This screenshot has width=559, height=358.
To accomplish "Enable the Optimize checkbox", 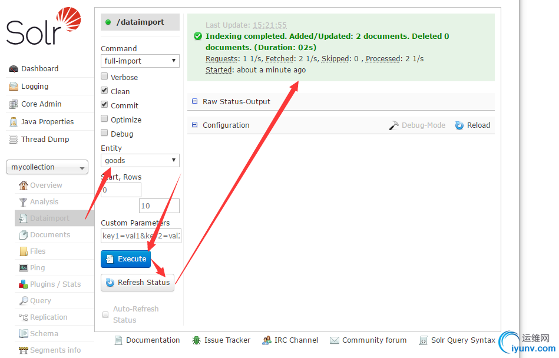I will coord(104,118).
